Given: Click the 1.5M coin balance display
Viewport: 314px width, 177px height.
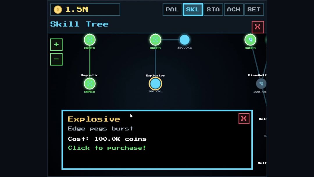Looking at the screenshot, I should pos(85,9).
